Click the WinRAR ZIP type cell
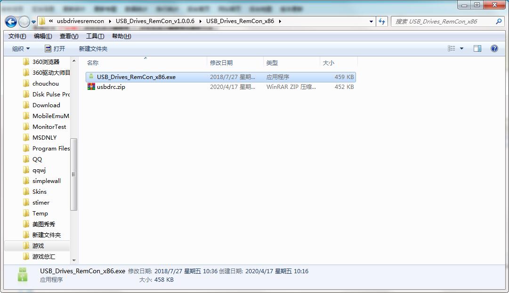The image size is (509, 293). pos(291,87)
